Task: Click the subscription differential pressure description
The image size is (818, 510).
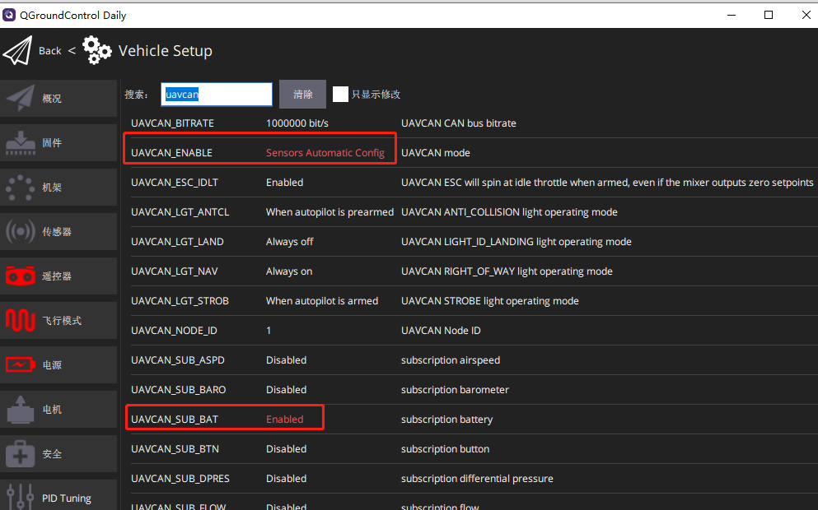Action: tap(477, 479)
